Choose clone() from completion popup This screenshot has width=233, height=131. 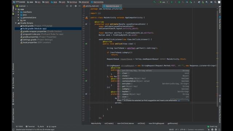point(153,76)
